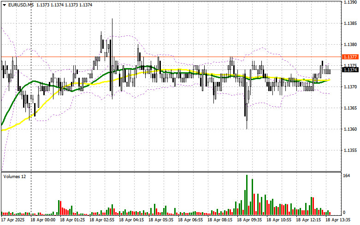Click the 18 Apr 12:15 time label
This screenshot has width=360, height=225.
(x=308, y=220)
